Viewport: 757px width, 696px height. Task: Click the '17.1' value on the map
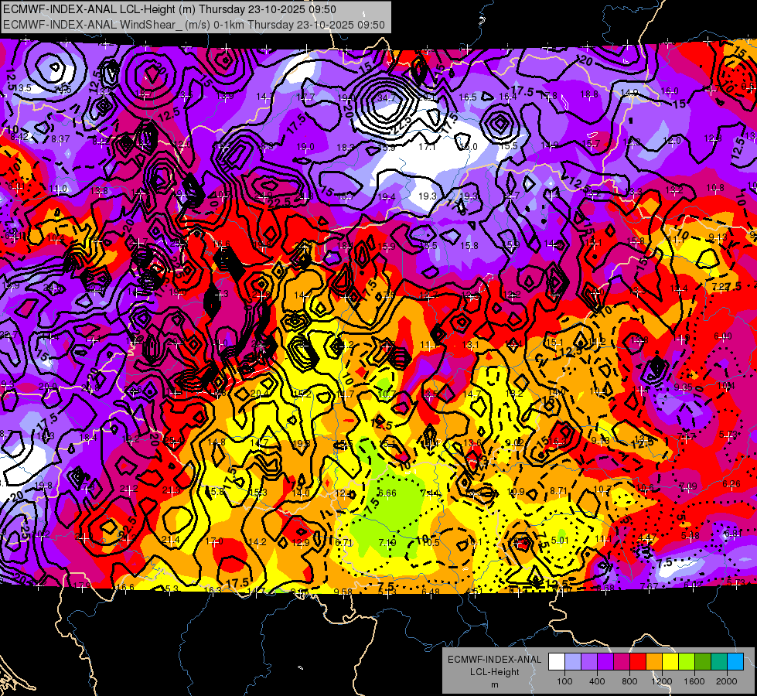pos(428,146)
